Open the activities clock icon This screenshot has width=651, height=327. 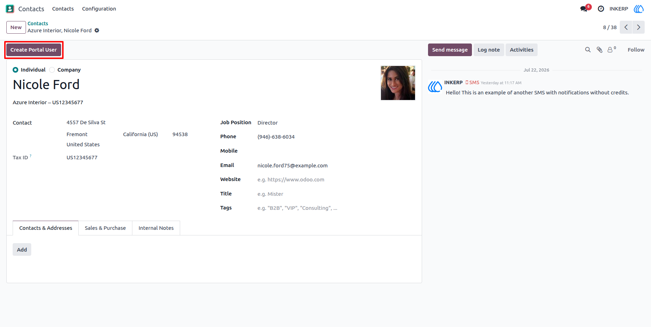(601, 9)
